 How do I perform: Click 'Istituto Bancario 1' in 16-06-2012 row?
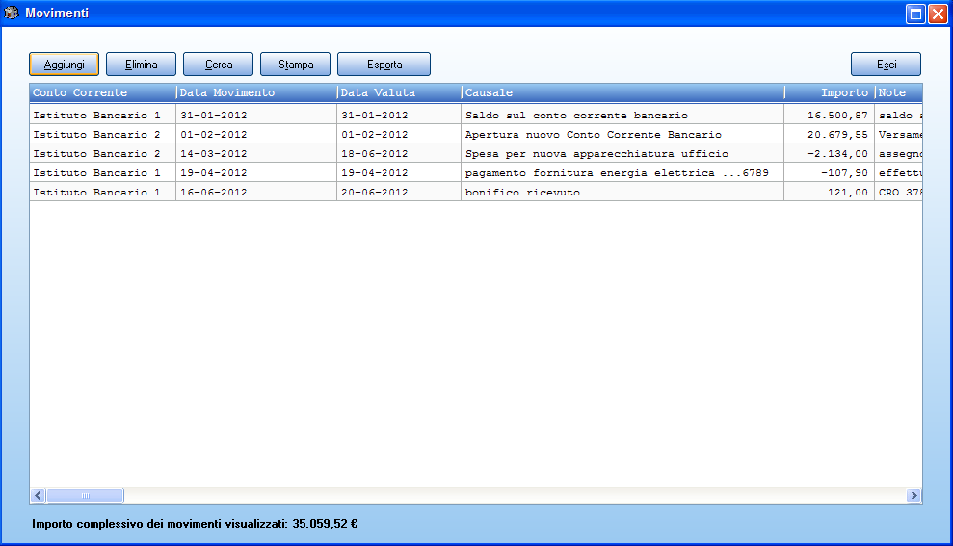[x=102, y=192]
